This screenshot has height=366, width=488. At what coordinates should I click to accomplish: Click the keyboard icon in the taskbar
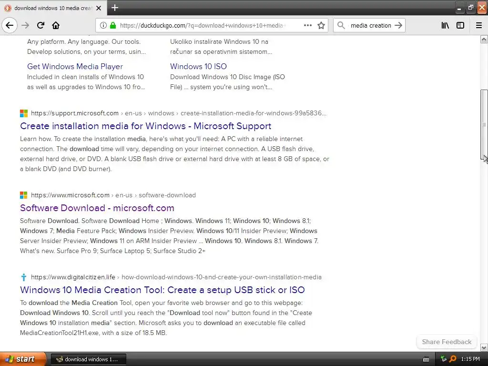[426, 359]
